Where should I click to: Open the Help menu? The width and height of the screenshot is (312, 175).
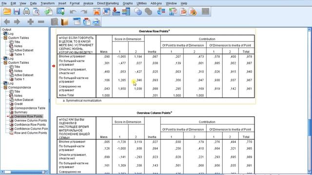tap(184, 3)
